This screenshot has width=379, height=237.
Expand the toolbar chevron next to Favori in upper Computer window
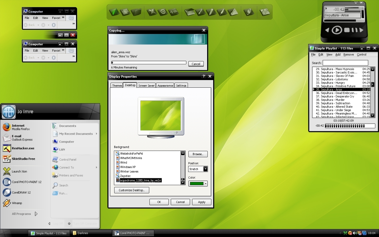pyautogui.click(x=63, y=18)
